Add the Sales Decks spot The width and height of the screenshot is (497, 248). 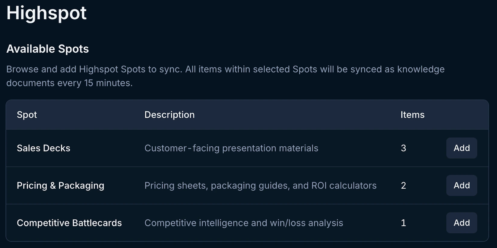pyautogui.click(x=461, y=148)
